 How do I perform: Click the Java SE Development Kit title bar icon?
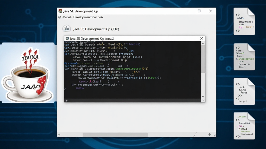pyautogui.click(x=60, y=11)
